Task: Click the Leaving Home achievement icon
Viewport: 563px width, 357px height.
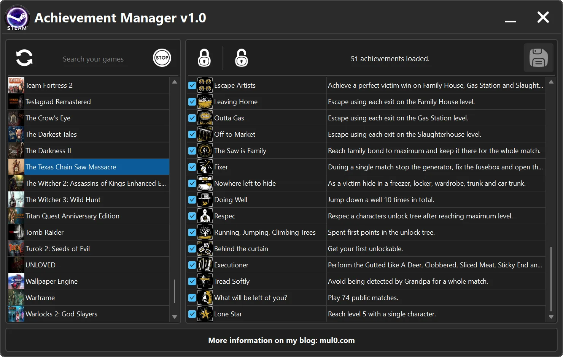Action: point(205,101)
